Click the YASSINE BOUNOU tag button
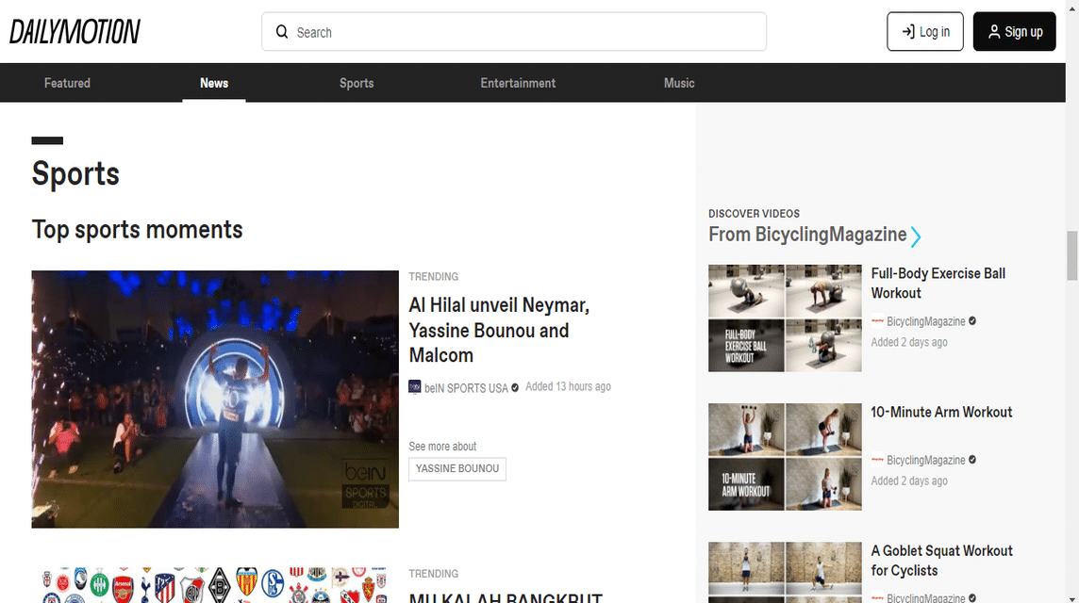This screenshot has height=603, width=1079. [456, 469]
